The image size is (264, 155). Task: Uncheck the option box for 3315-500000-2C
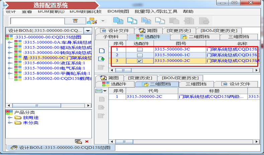point(140,61)
